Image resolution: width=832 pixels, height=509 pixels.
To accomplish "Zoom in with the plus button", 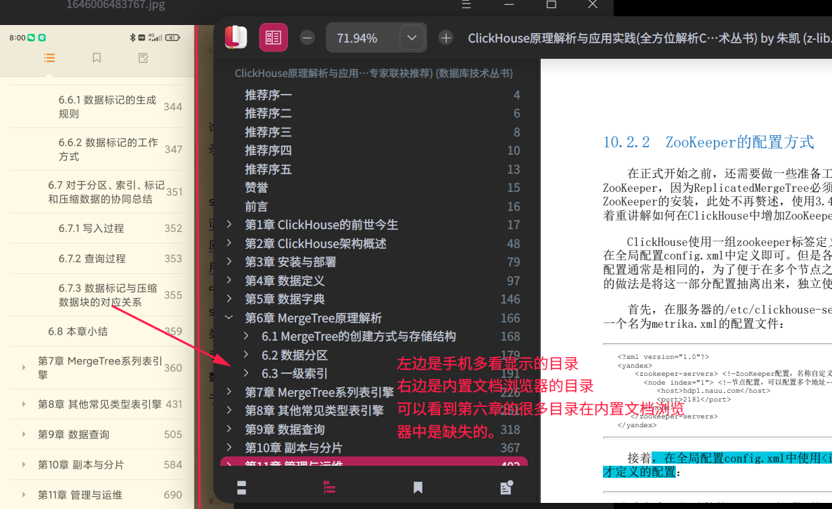I will [x=446, y=38].
